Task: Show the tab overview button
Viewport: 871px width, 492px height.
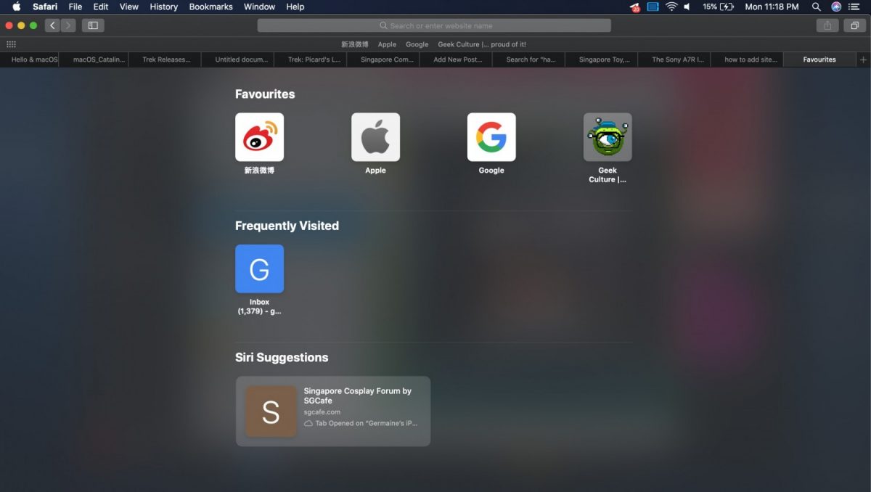Action: 854,25
